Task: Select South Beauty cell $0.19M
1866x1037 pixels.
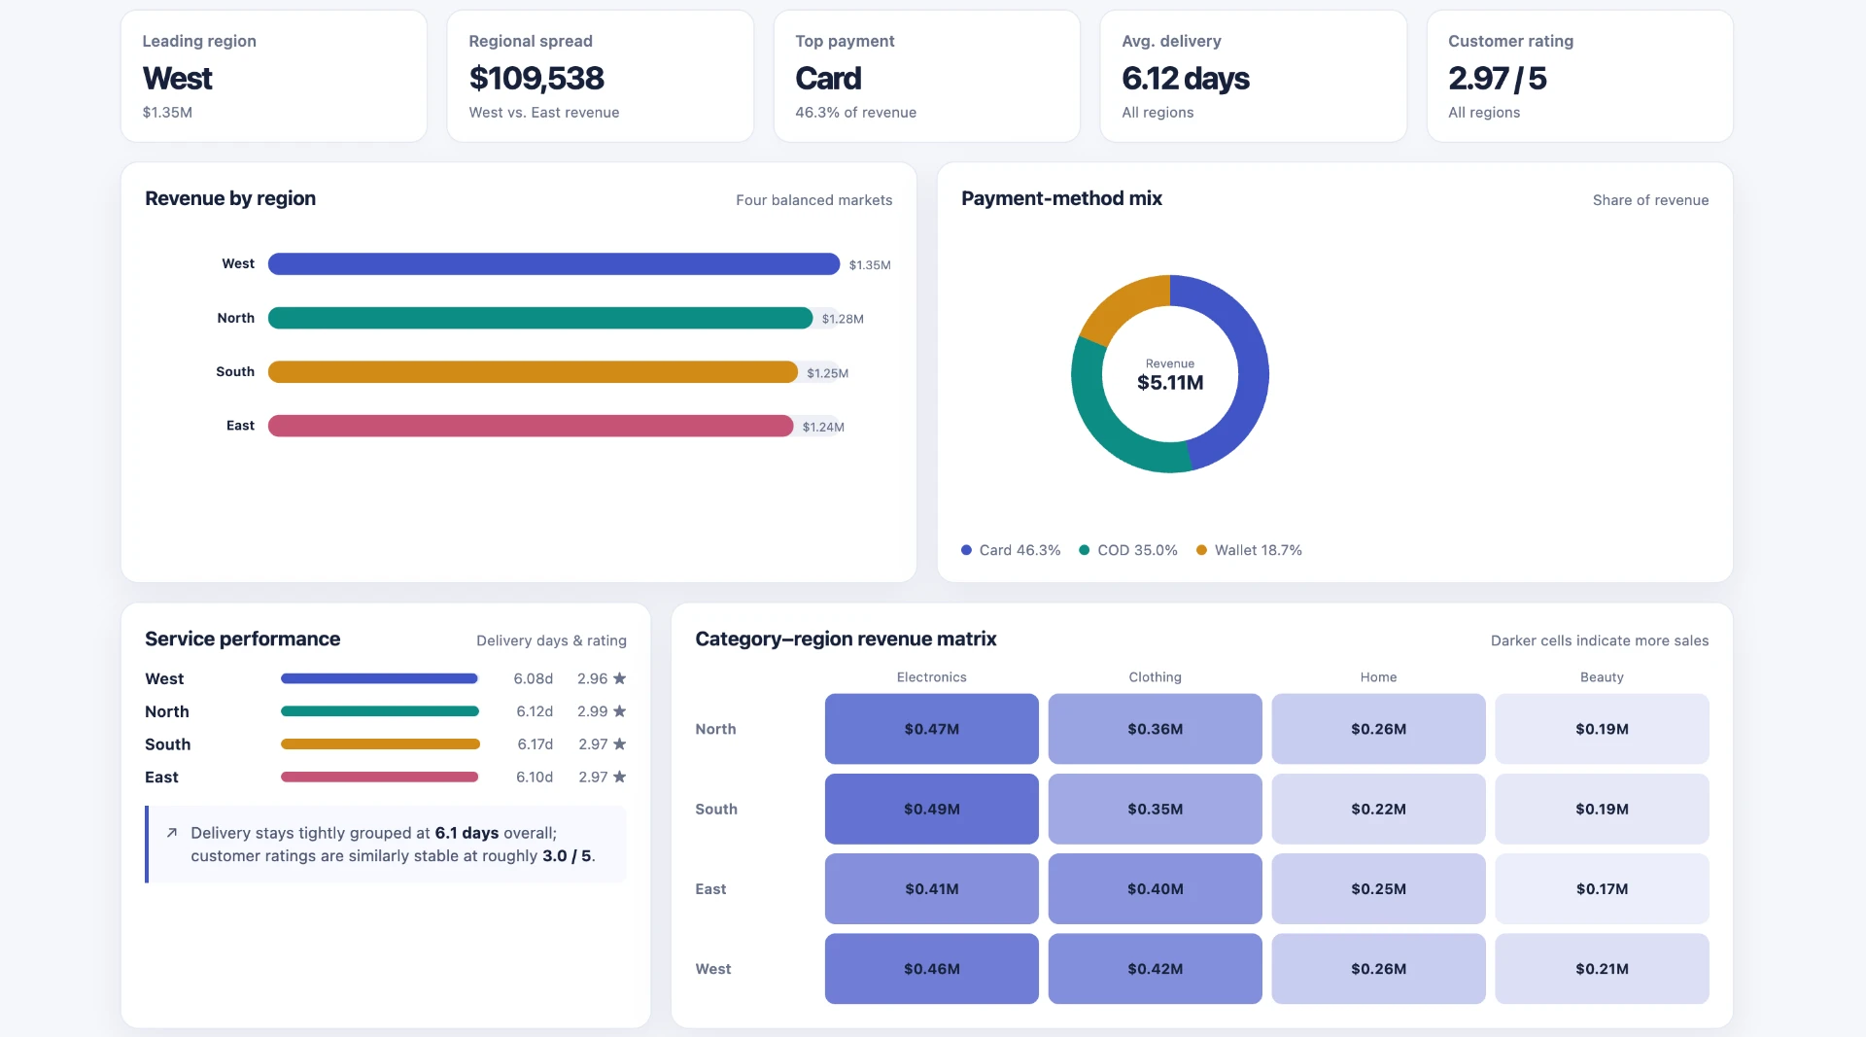Action: point(1602,809)
